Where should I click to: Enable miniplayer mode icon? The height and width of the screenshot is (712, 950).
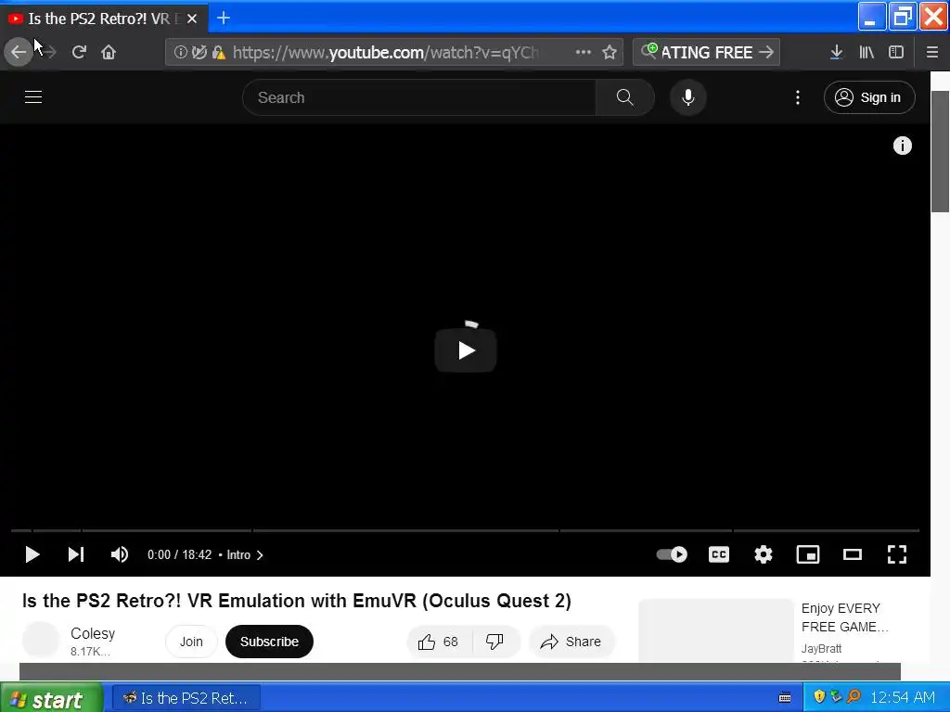pyautogui.click(x=808, y=554)
